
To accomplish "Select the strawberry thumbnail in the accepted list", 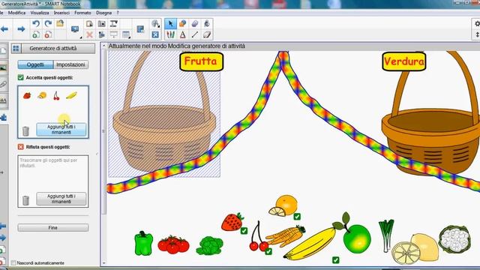I will click(x=27, y=95).
